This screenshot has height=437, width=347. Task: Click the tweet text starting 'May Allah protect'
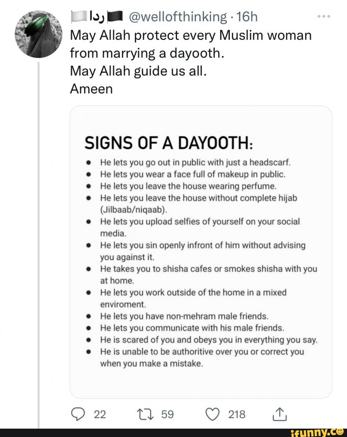190,36
